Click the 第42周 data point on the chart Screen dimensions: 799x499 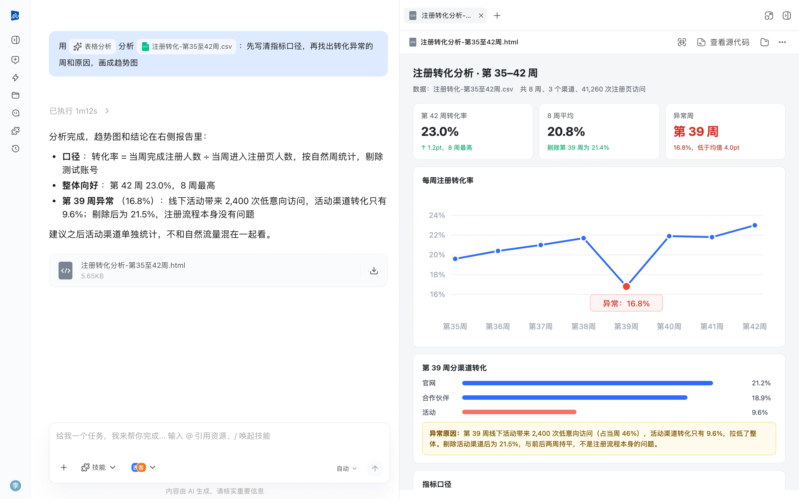pyautogui.click(x=754, y=225)
